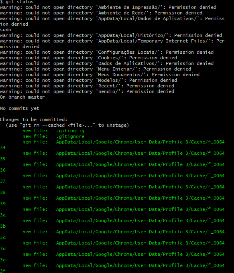Click the 'Temporary Internet Files/' warning line
The height and width of the screenshot is (273, 234).
(x=112, y=41)
